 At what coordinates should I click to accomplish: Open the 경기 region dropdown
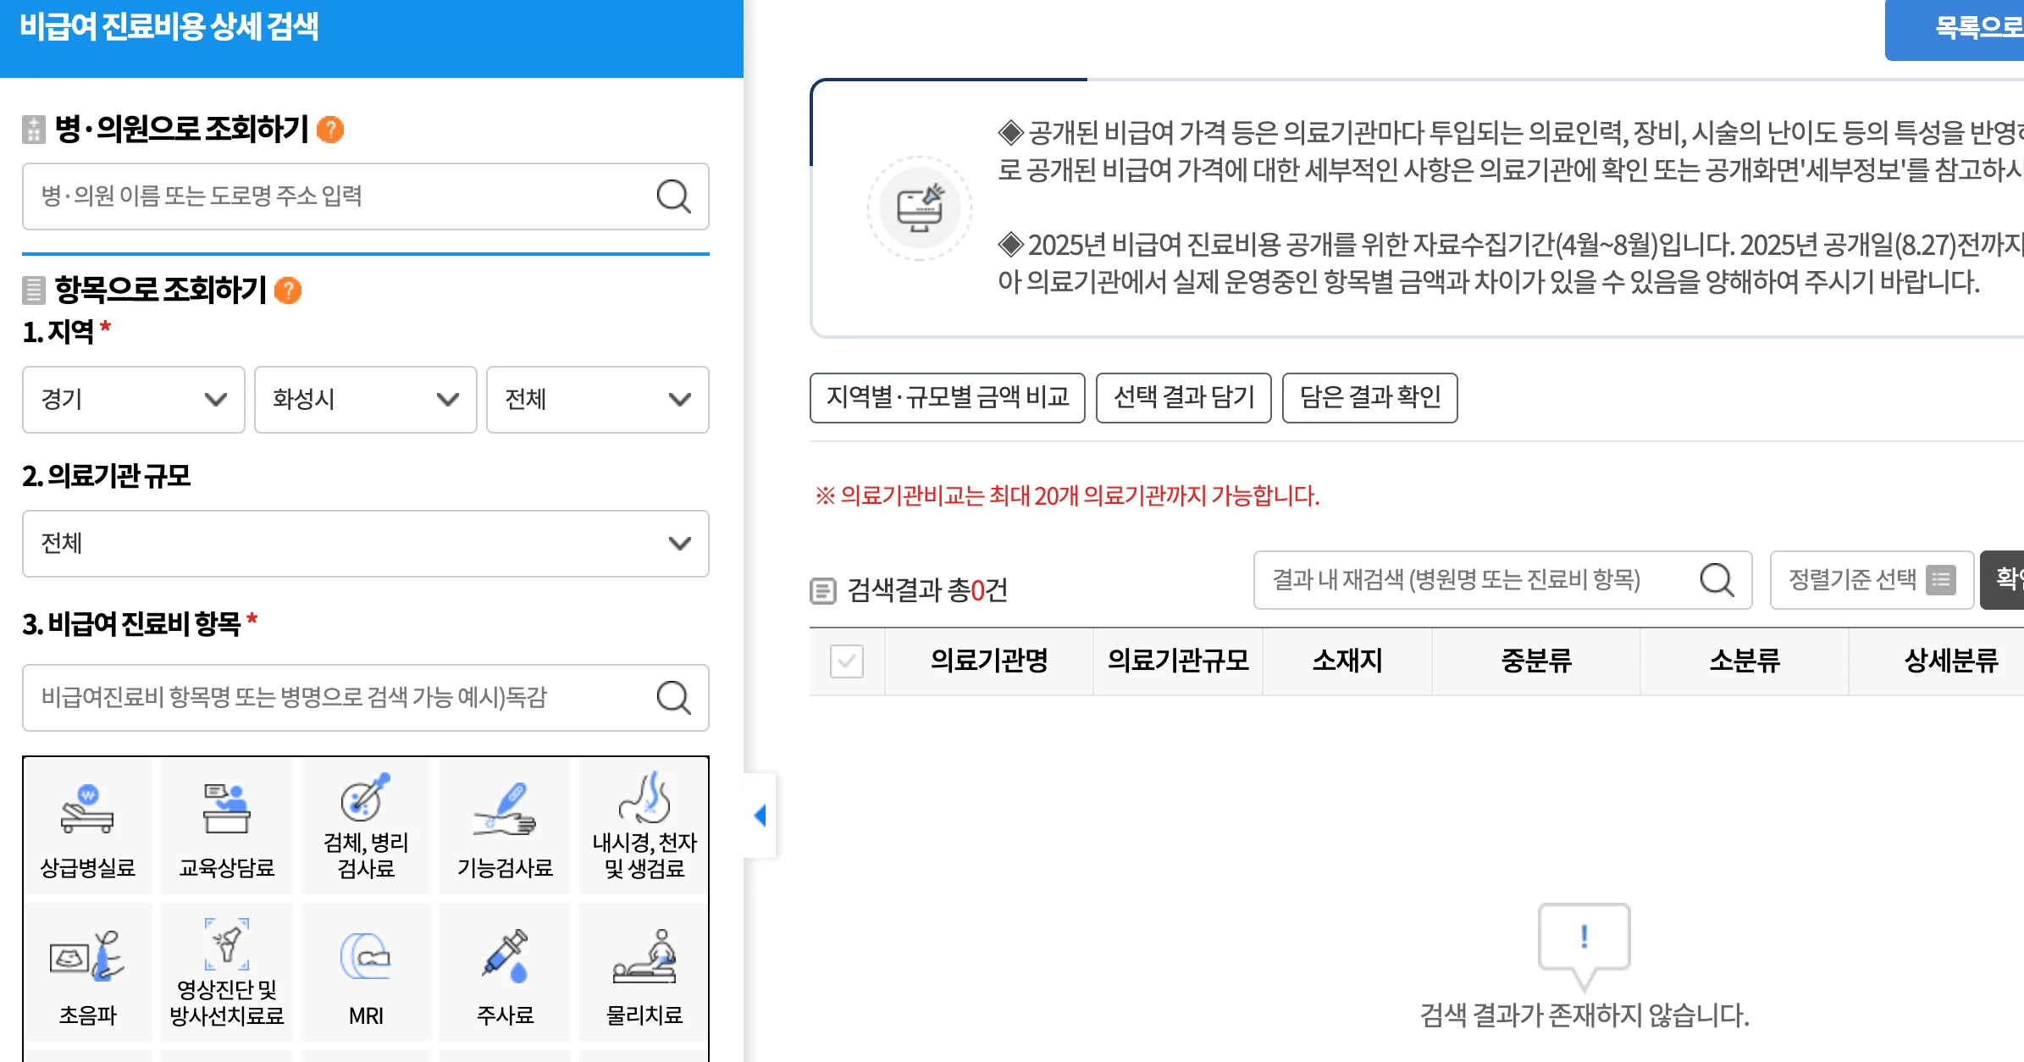133,400
